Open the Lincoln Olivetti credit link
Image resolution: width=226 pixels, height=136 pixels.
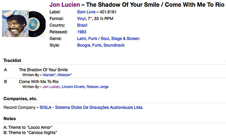(73, 87)
